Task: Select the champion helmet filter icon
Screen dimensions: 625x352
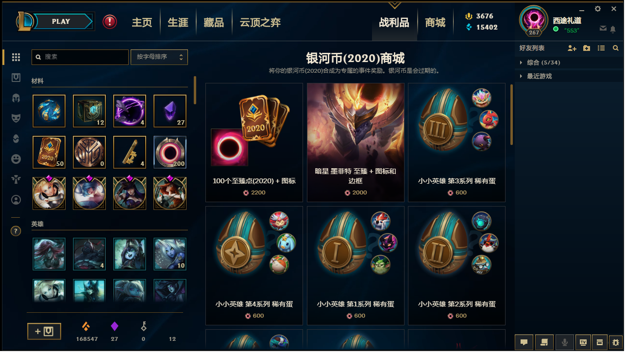Action: click(16, 97)
